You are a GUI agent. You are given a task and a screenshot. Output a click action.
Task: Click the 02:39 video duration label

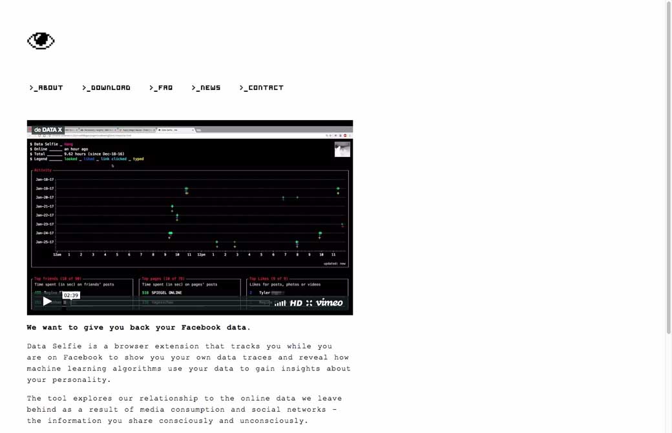click(71, 295)
